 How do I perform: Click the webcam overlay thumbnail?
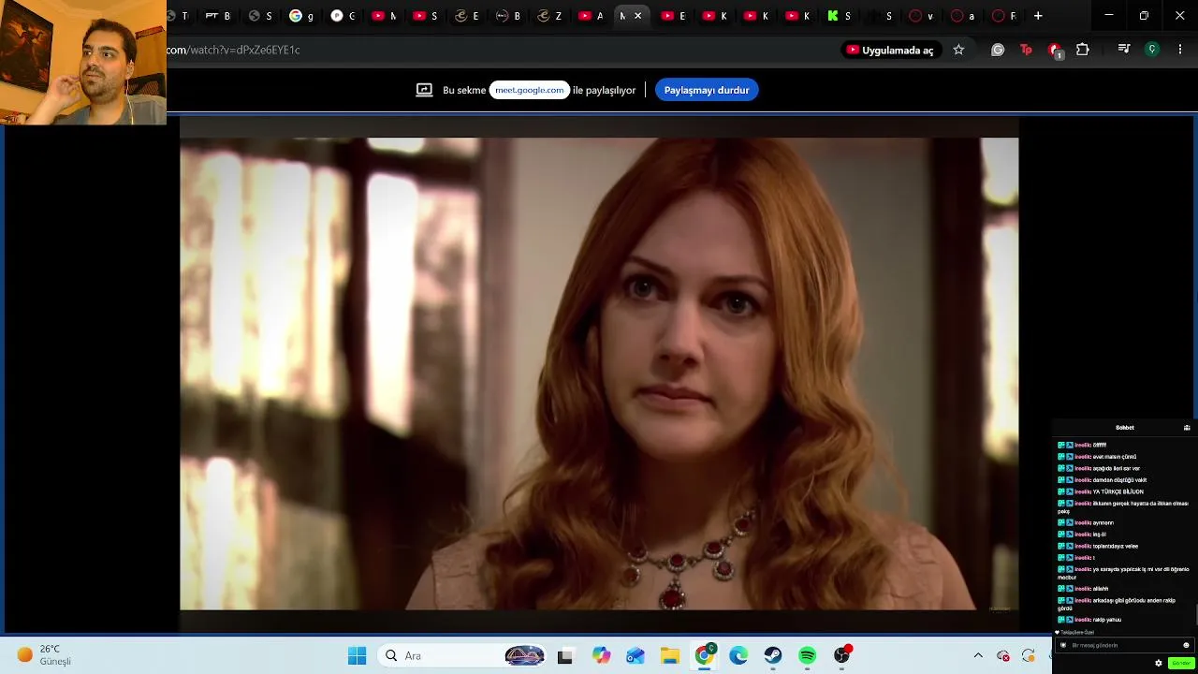pos(83,62)
